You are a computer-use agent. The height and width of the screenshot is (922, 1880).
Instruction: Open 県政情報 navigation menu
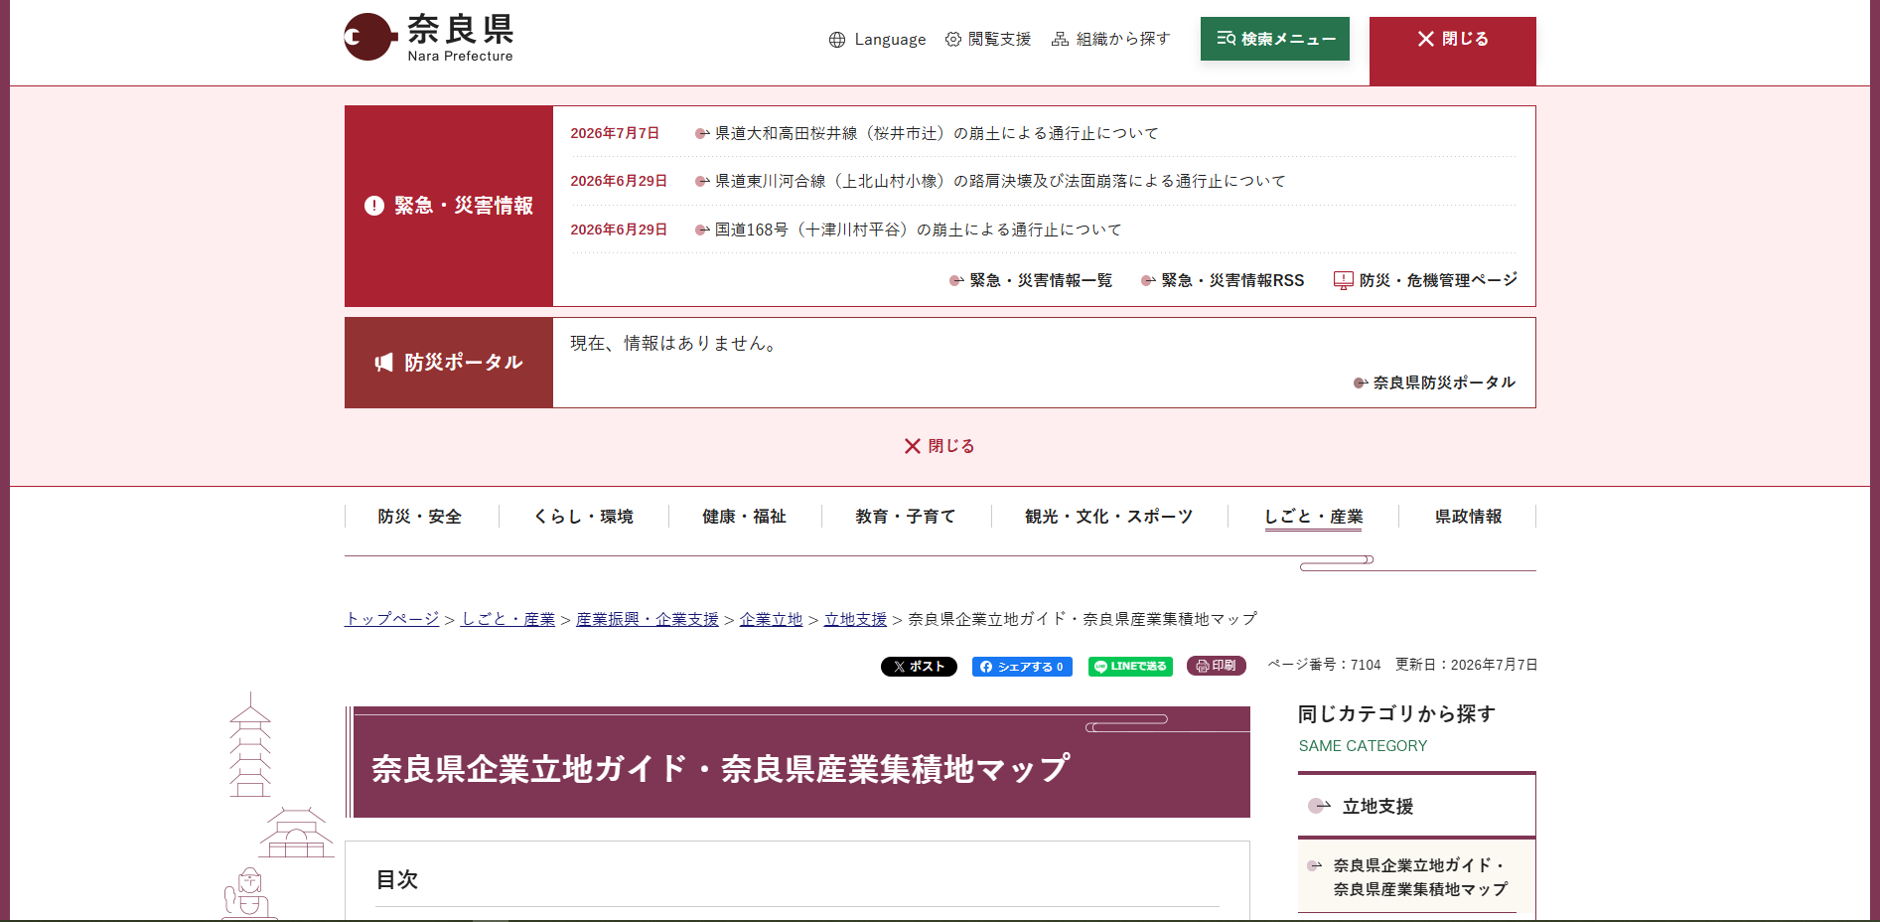(1468, 517)
